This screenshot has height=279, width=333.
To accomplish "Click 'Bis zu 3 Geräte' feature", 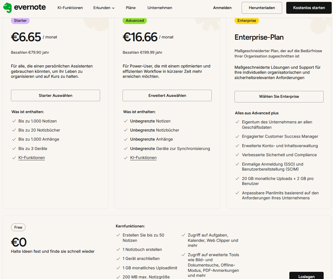I will pyautogui.click(x=33, y=148).
